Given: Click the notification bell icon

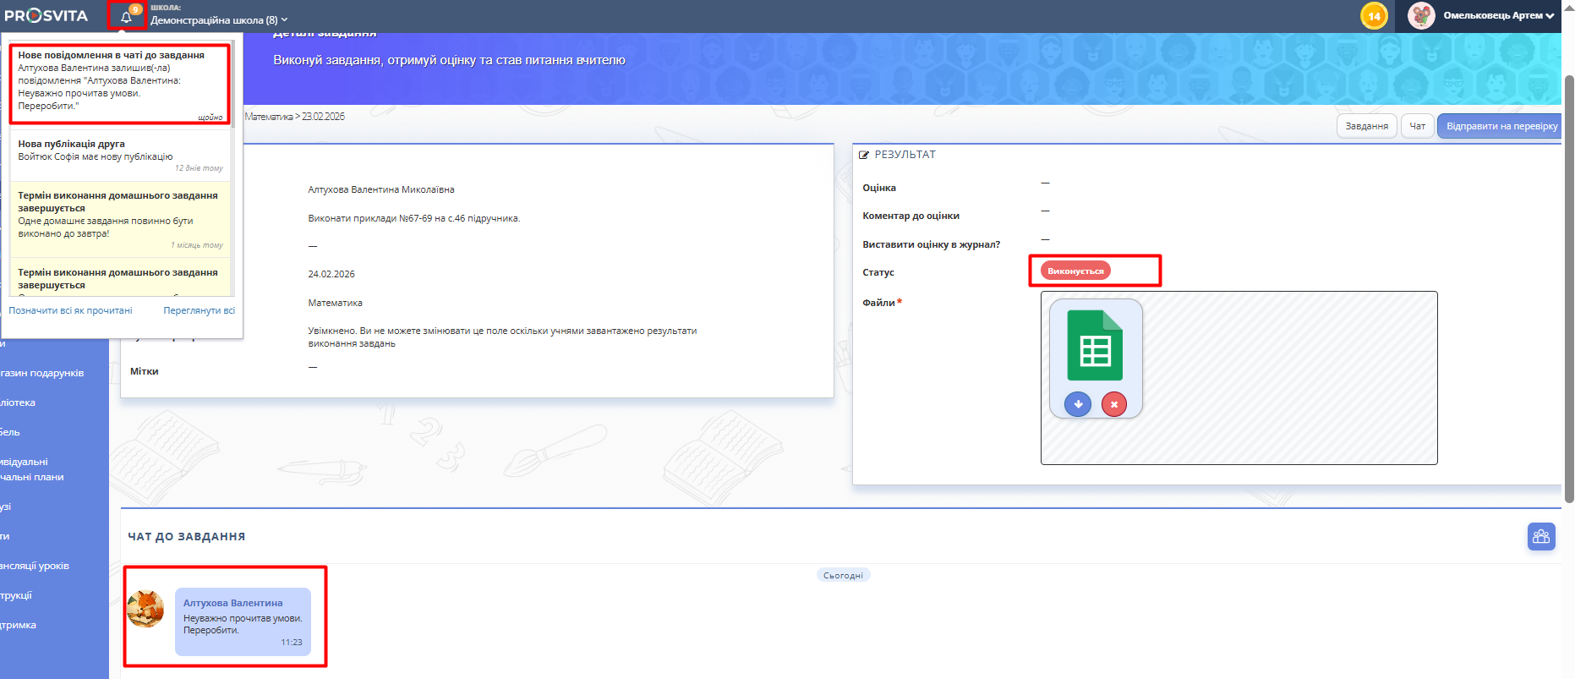Looking at the screenshot, I should pos(126,17).
